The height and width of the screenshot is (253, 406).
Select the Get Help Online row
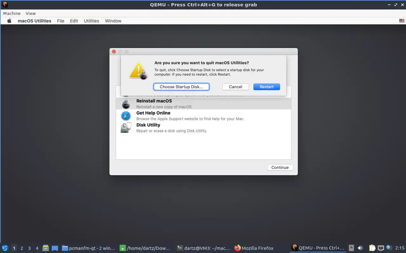(x=203, y=116)
